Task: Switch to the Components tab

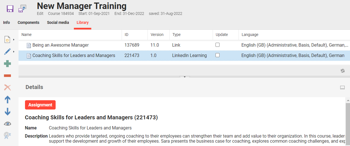Action: [x=28, y=22]
